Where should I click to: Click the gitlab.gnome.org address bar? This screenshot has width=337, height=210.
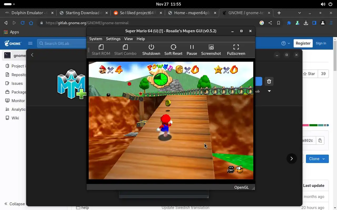click(147, 23)
